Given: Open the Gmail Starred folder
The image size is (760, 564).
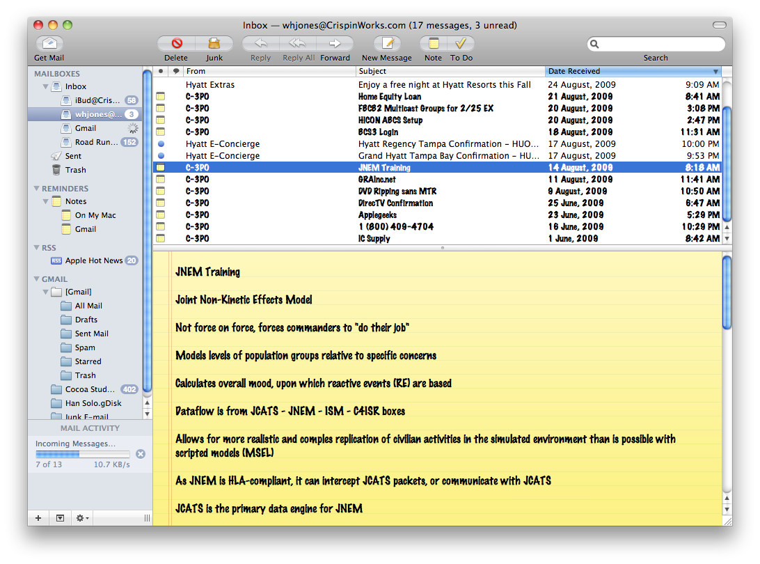Looking at the screenshot, I should [86, 361].
